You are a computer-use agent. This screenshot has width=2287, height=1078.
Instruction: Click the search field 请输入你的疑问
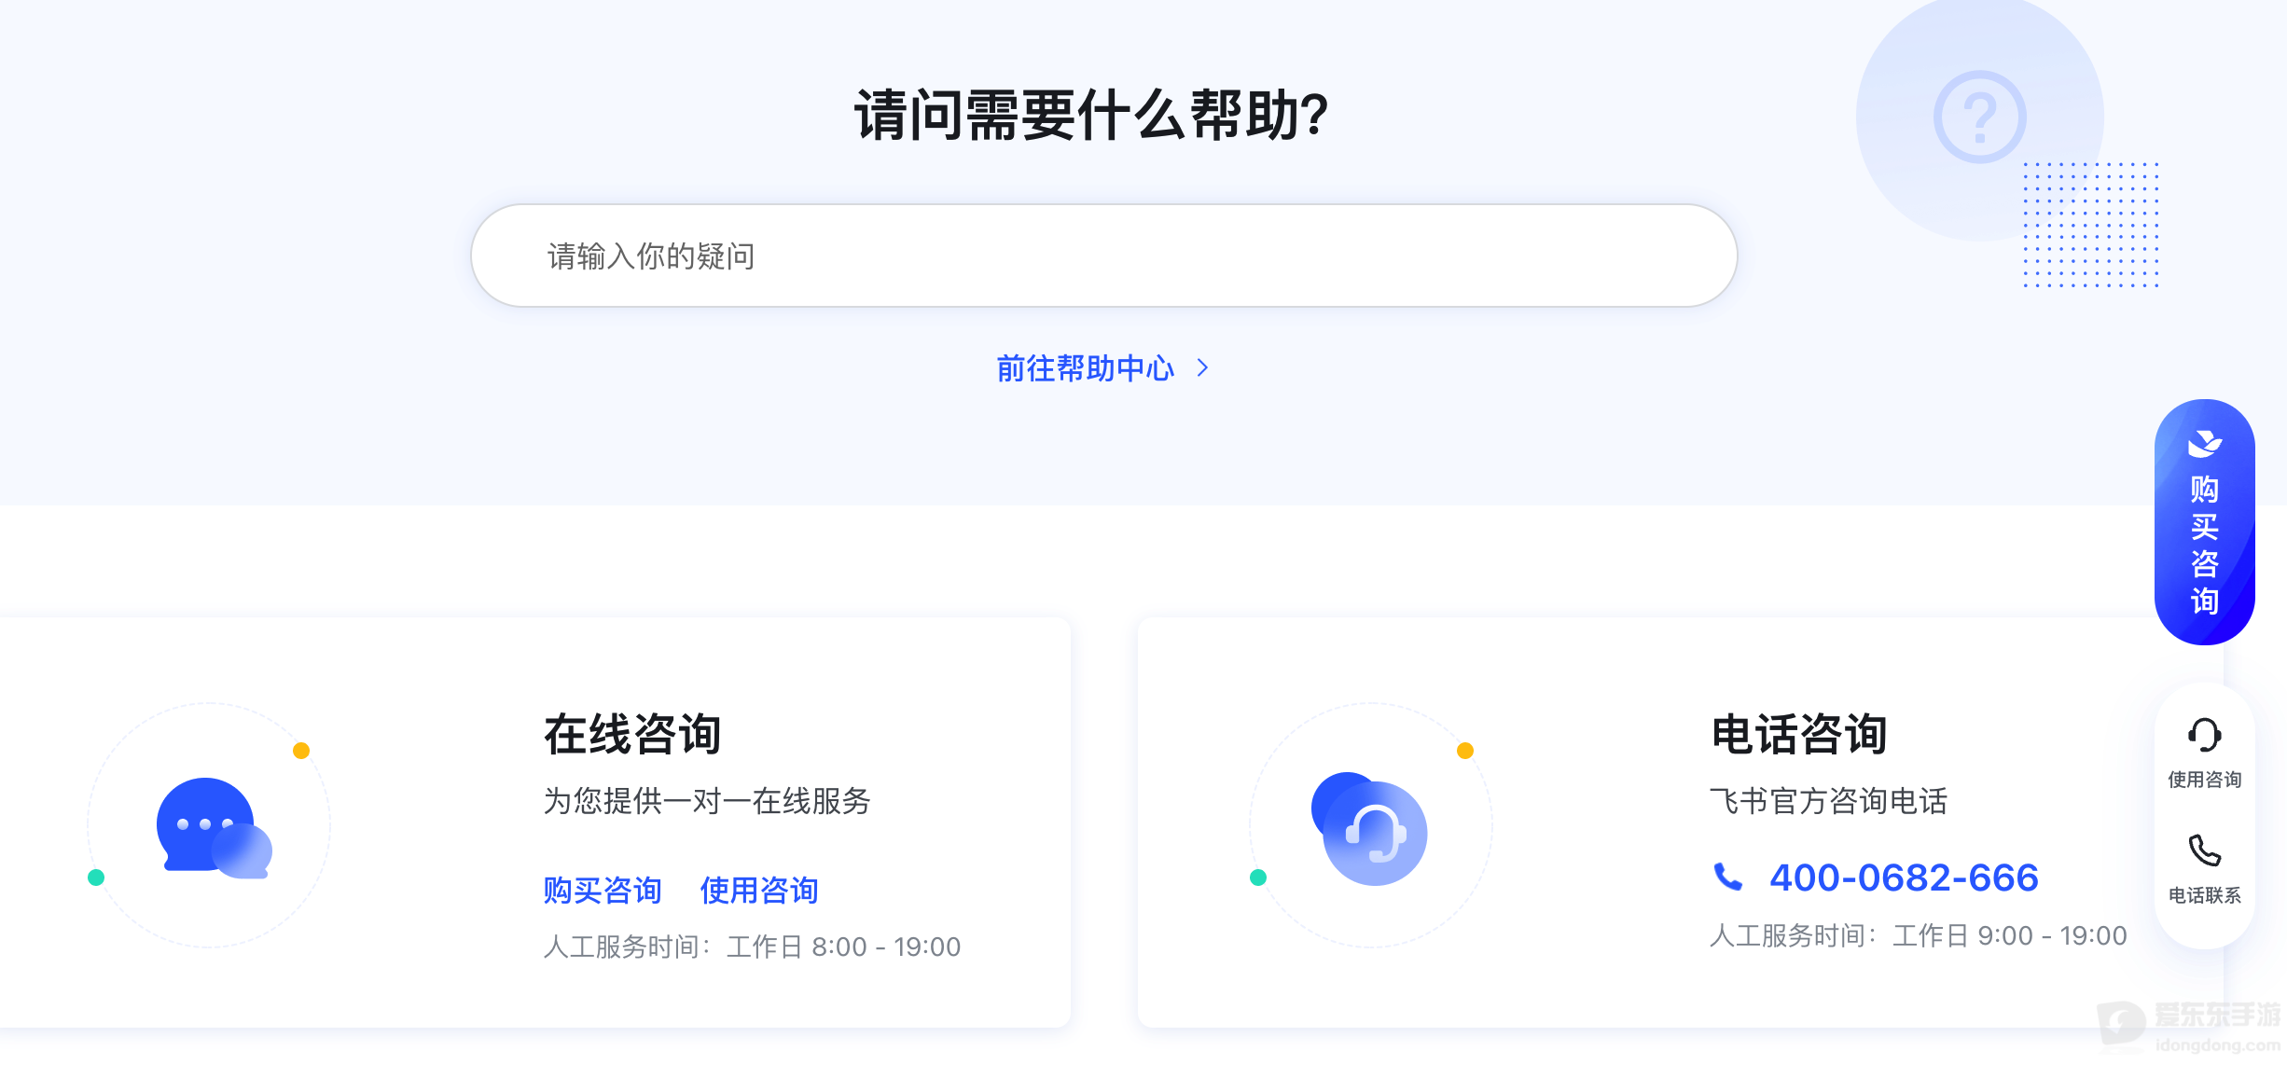pos(1103,256)
